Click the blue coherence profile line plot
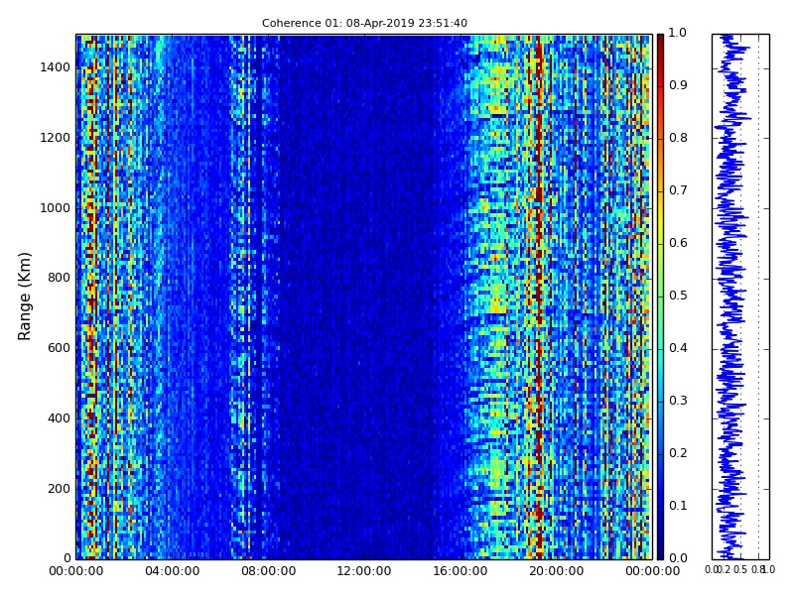794x595 pixels. [x=740, y=297]
